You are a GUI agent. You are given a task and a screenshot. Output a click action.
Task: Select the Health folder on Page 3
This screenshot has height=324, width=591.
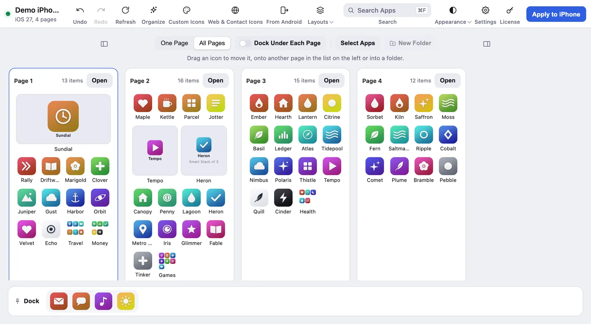(308, 197)
